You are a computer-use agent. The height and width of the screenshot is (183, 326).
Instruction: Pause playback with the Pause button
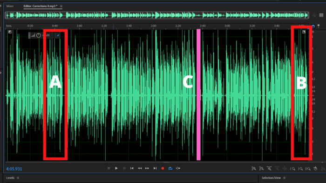tap(124, 168)
